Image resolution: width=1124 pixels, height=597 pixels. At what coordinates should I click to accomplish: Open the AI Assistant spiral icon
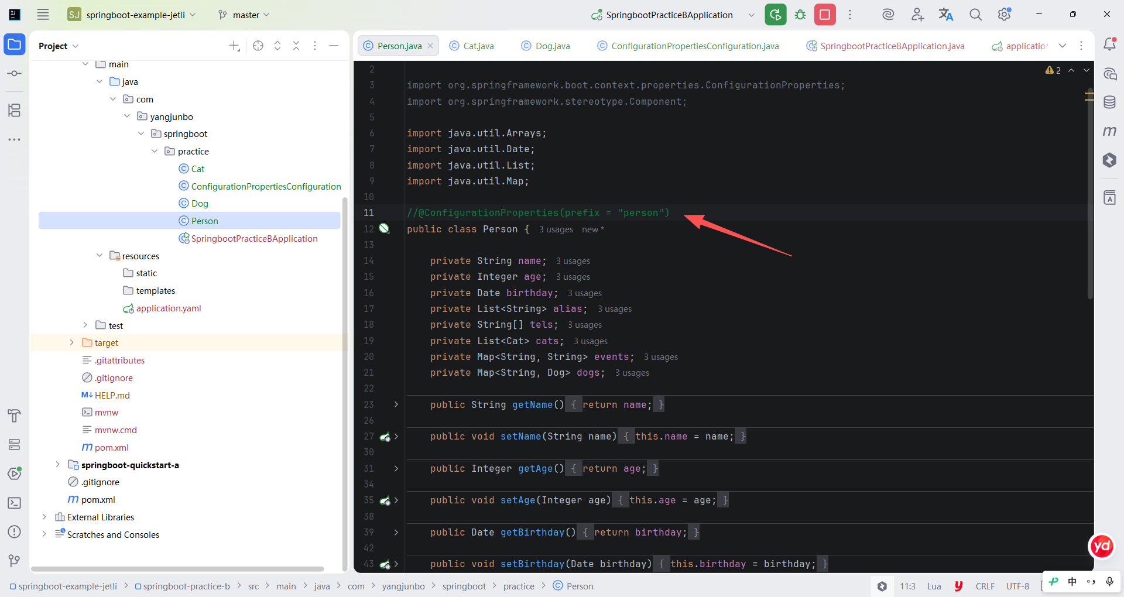coord(888,15)
